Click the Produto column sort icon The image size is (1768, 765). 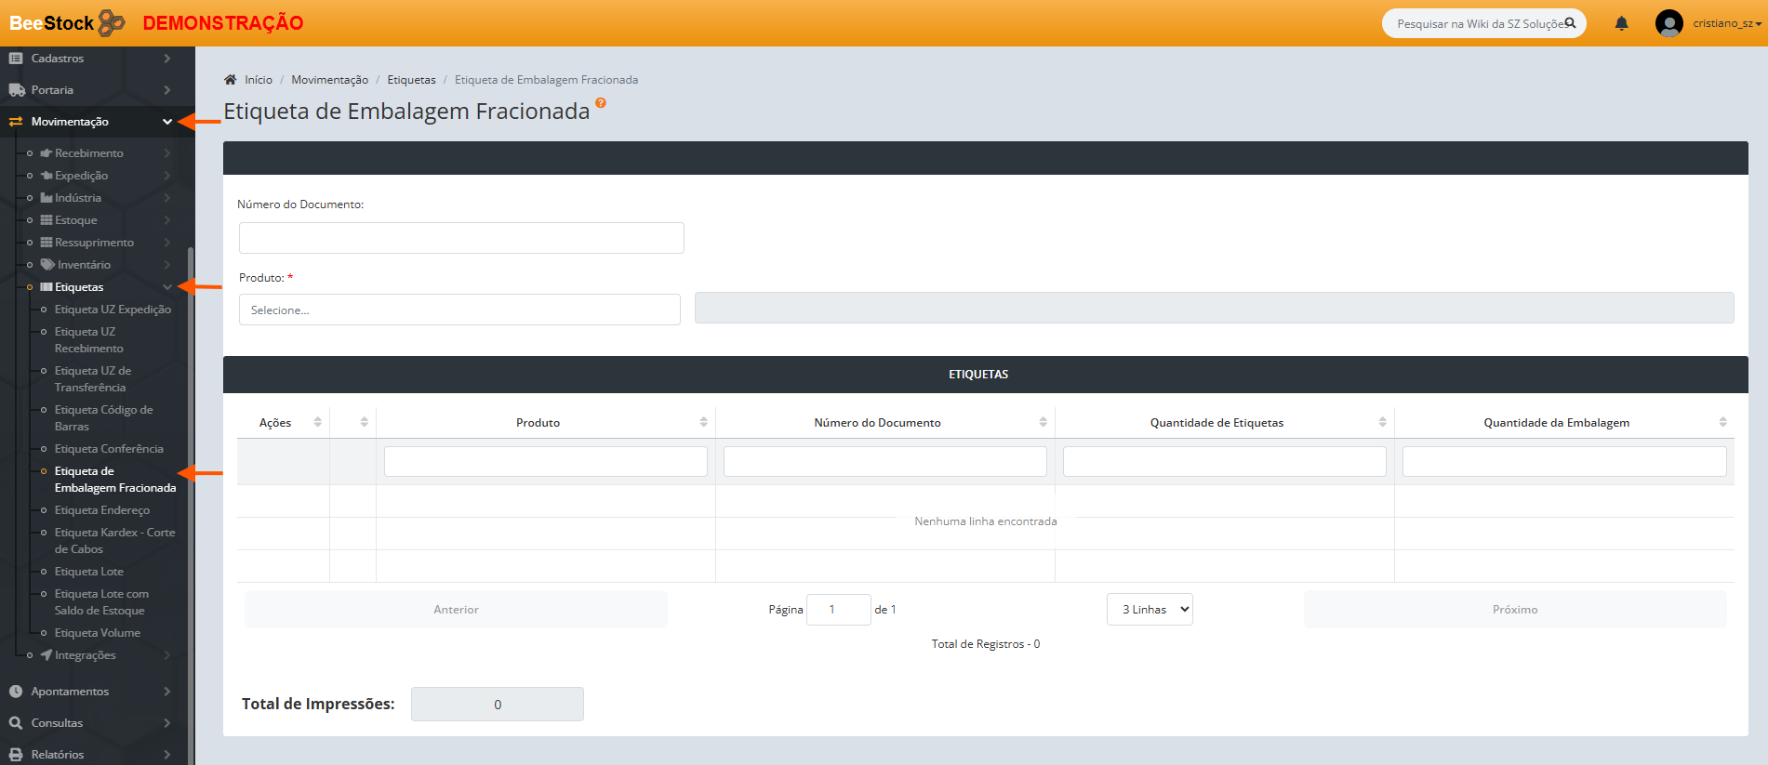coord(703,422)
